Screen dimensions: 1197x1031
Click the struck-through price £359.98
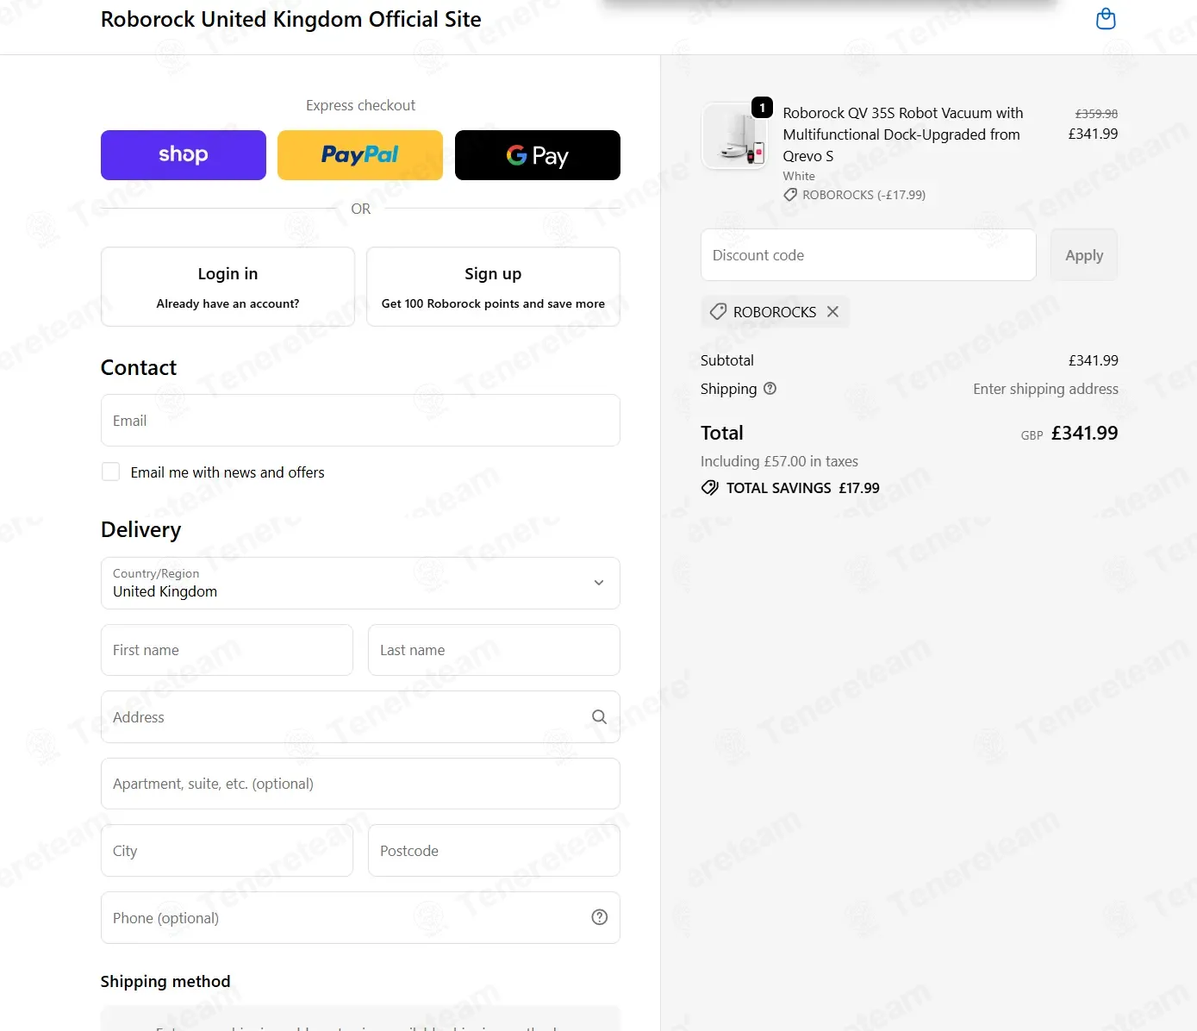tap(1096, 113)
